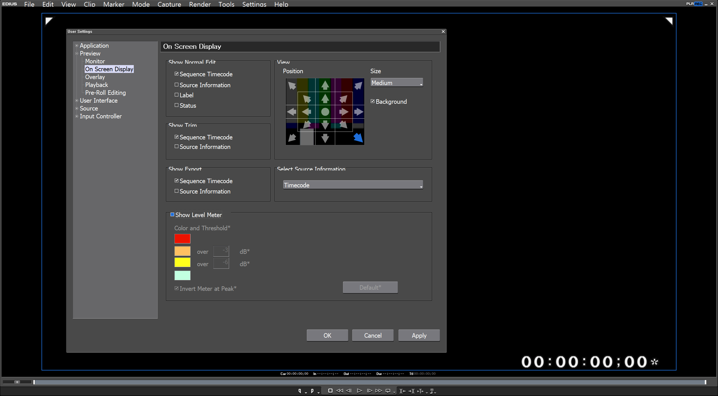This screenshot has height=396, width=718.
Task: Select Overlay in the Preview settings tree
Action: tap(95, 77)
